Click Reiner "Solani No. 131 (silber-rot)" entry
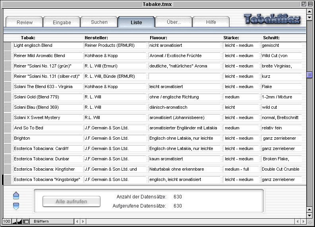 coord(48,76)
